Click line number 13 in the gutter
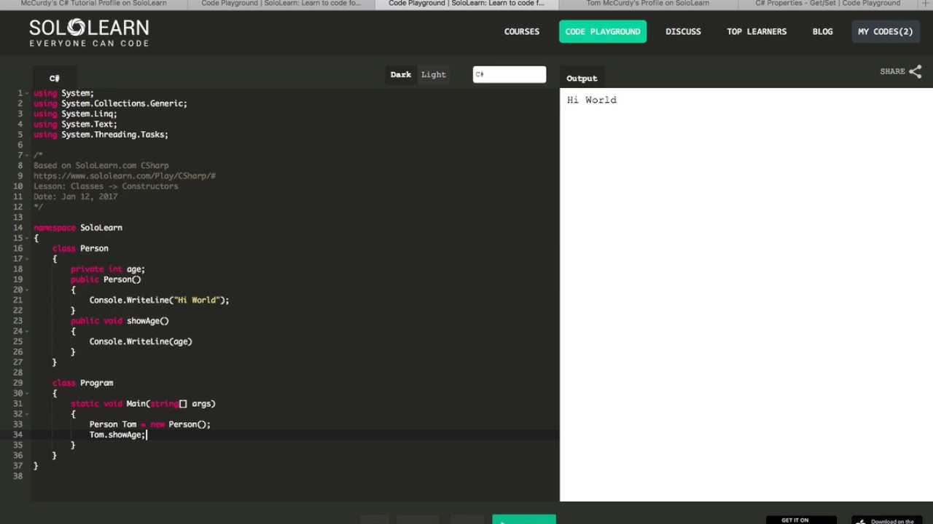The height and width of the screenshot is (524, 933). tap(17, 218)
